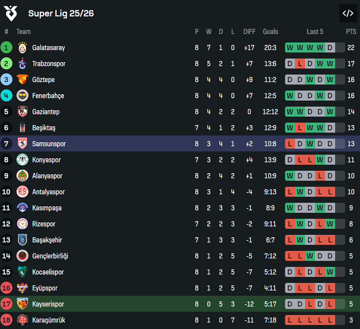This screenshot has height=329, width=360.
Task: Click the Galatasaray club crest
Action: (22, 48)
